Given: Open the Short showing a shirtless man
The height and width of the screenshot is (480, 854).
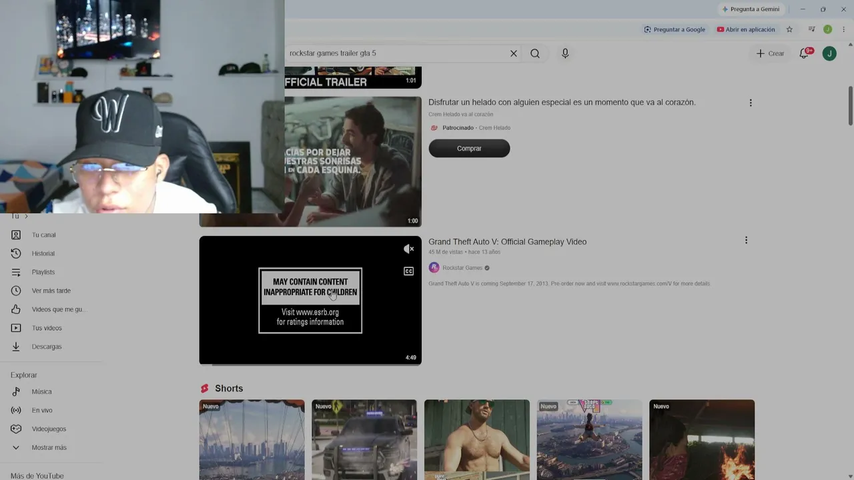Looking at the screenshot, I should pos(477,440).
